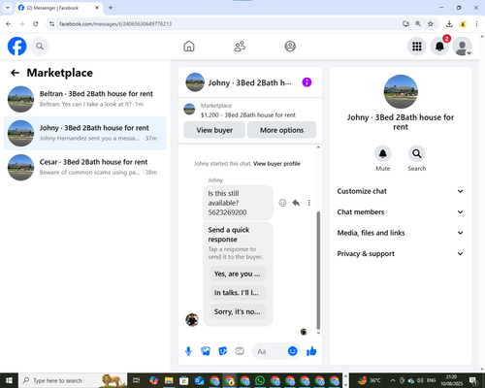Go back using the Marketplace back arrow
This screenshot has height=388, width=485.
coord(15,73)
